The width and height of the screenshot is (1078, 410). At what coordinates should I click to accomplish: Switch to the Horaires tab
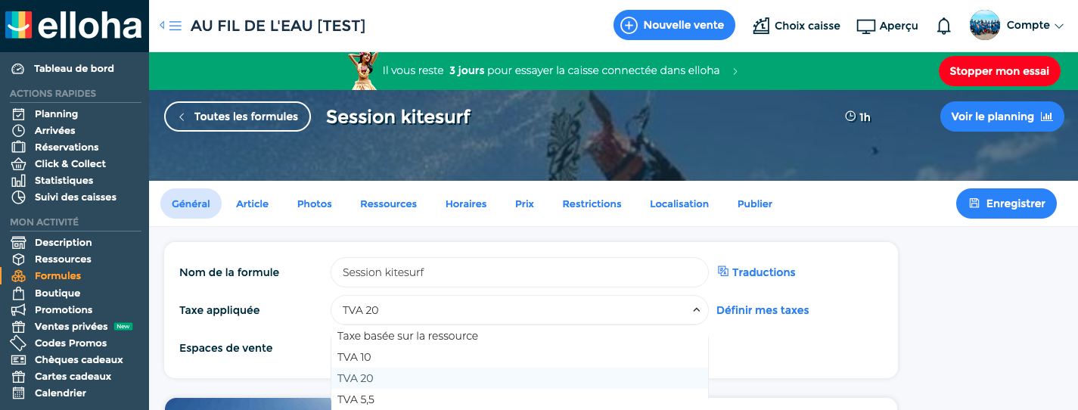[x=466, y=203]
